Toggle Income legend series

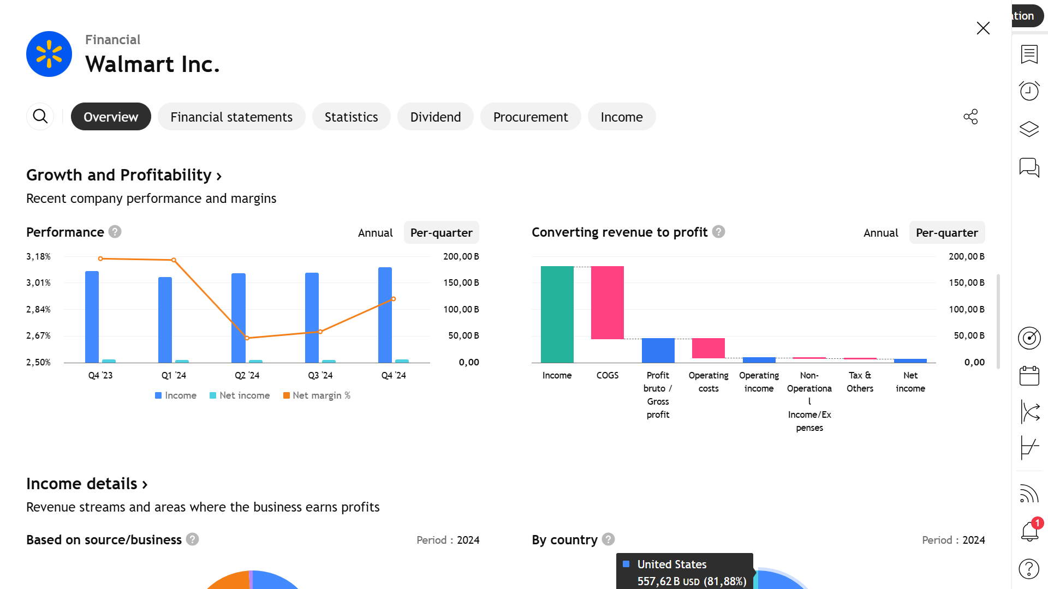[x=176, y=395]
